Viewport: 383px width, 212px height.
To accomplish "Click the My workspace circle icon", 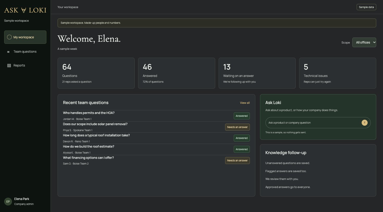I will tap(9, 37).
